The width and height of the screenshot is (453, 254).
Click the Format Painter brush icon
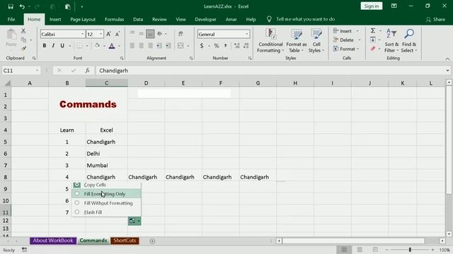(x=23, y=49)
